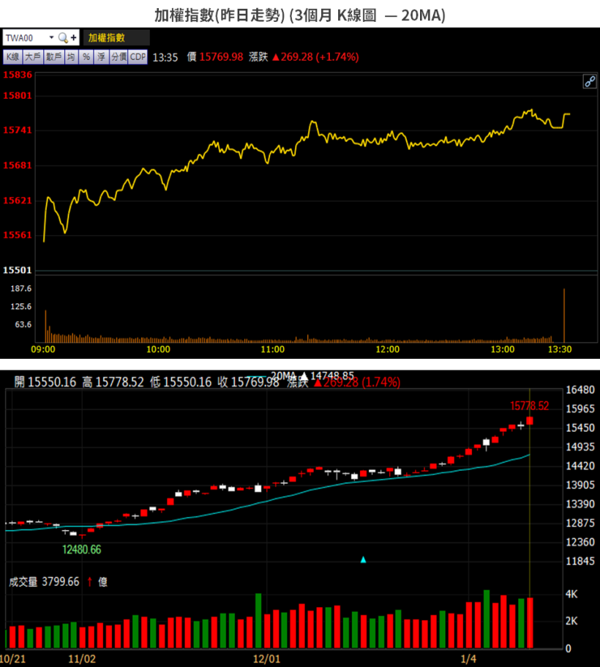Select the 散戶 button
The width and height of the screenshot is (600, 667).
pyautogui.click(x=53, y=57)
